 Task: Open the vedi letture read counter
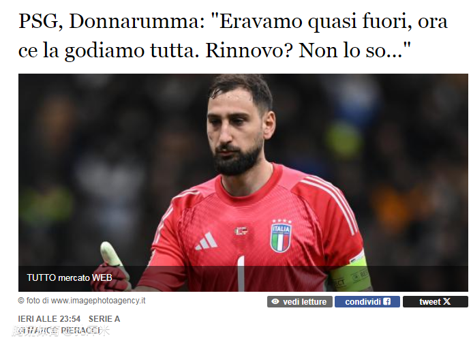(x=299, y=301)
